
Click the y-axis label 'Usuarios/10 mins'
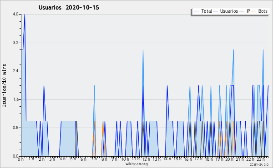[x=4, y=86]
